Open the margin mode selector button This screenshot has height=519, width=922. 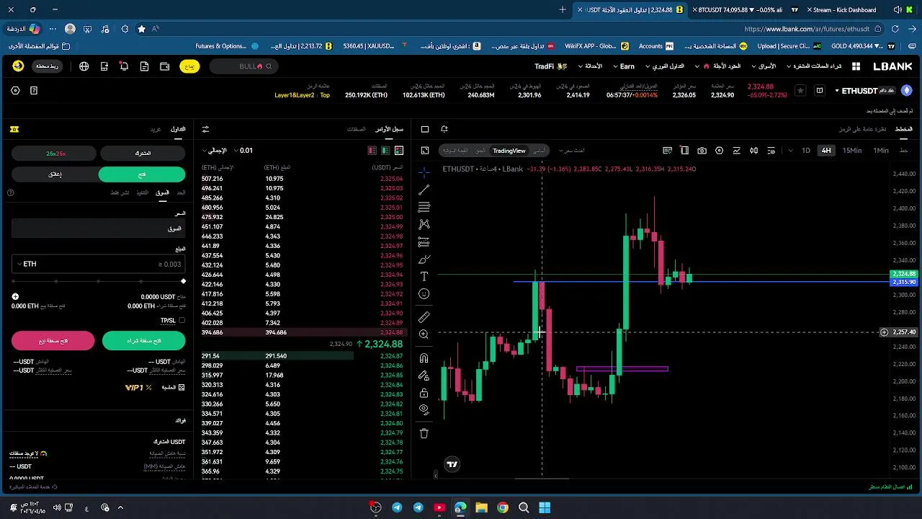(x=143, y=154)
